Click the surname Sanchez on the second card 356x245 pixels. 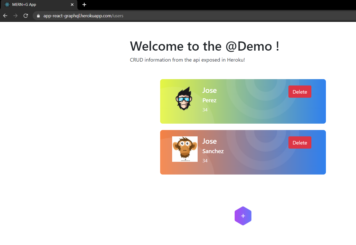213,151
